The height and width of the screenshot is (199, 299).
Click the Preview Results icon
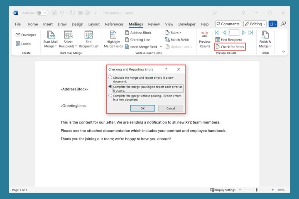coord(205,34)
